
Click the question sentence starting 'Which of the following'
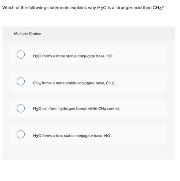83,8
